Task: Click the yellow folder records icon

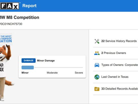Action: 97,89
